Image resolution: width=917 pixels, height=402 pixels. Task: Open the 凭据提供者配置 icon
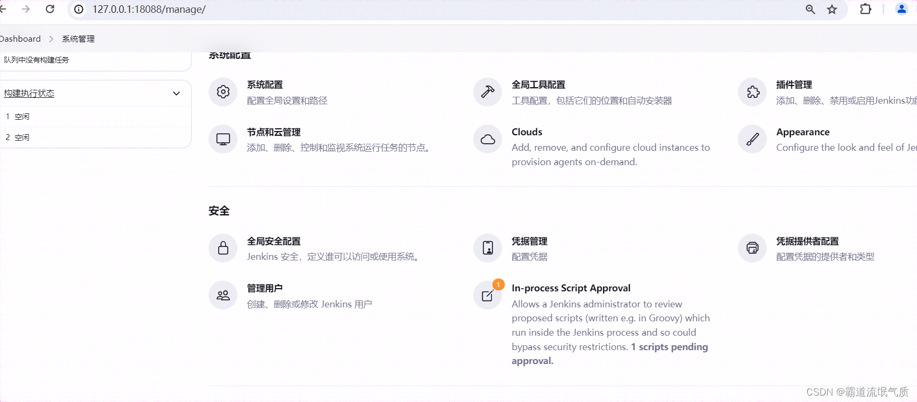[x=752, y=248]
